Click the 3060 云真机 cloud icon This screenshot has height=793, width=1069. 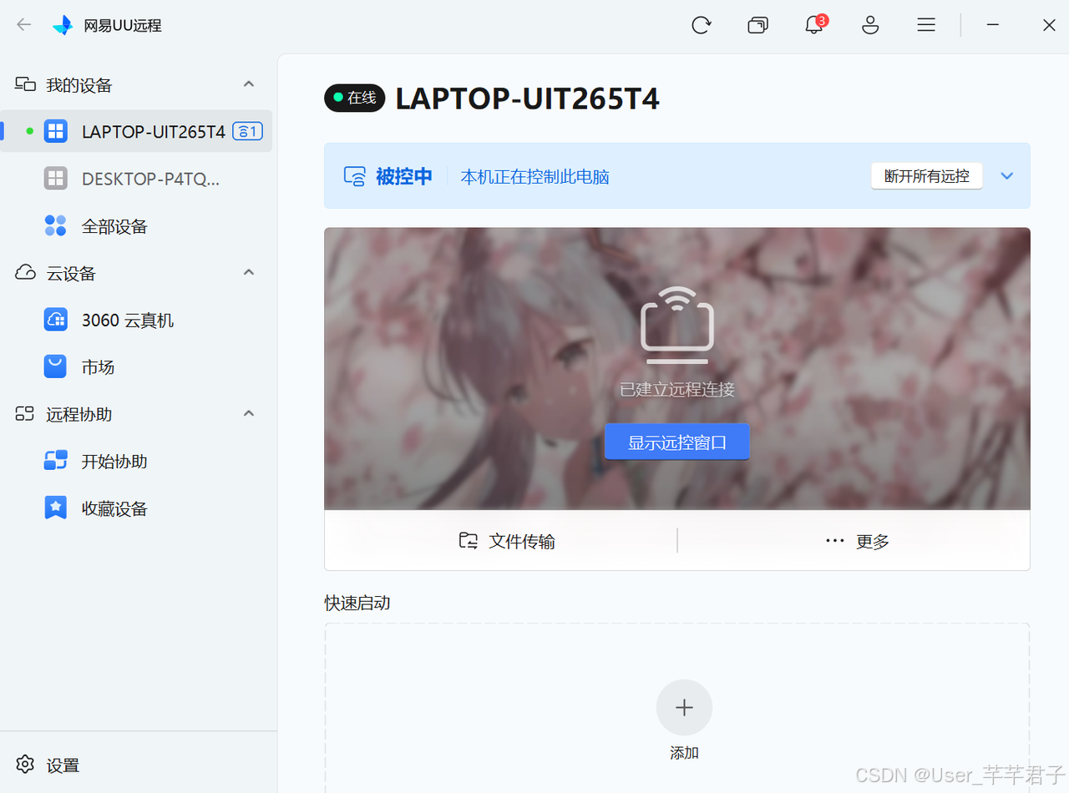click(x=56, y=320)
